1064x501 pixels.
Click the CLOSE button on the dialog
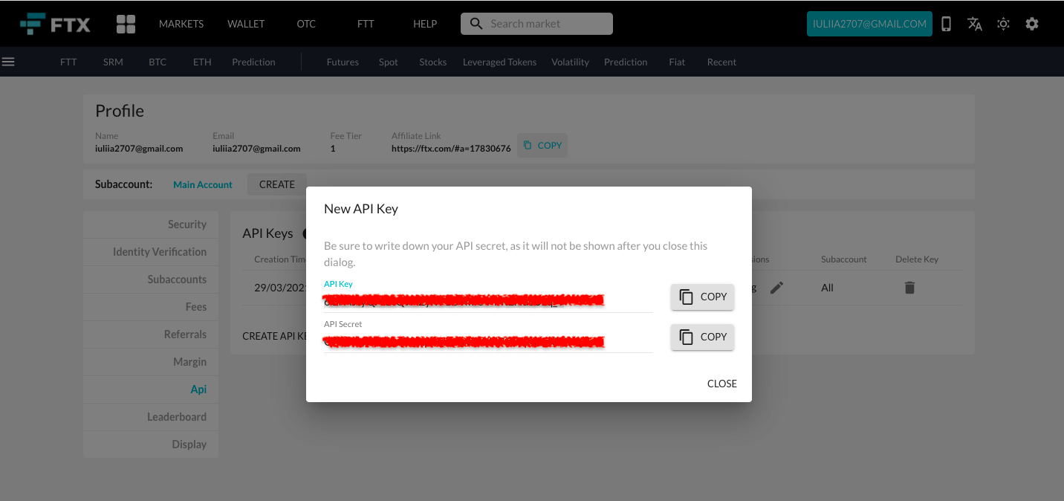(721, 383)
